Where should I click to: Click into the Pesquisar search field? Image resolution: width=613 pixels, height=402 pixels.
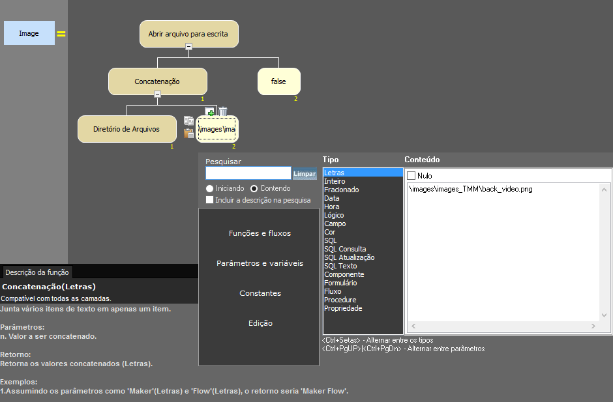pos(248,173)
